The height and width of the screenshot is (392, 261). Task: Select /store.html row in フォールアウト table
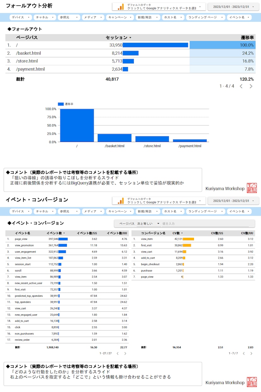pyautogui.click(x=130, y=61)
